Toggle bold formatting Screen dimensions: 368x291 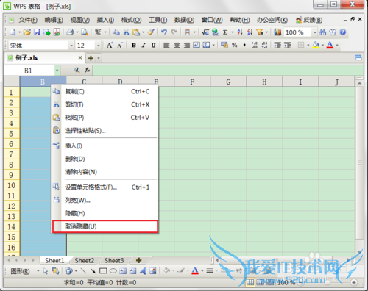pos(134,46)
